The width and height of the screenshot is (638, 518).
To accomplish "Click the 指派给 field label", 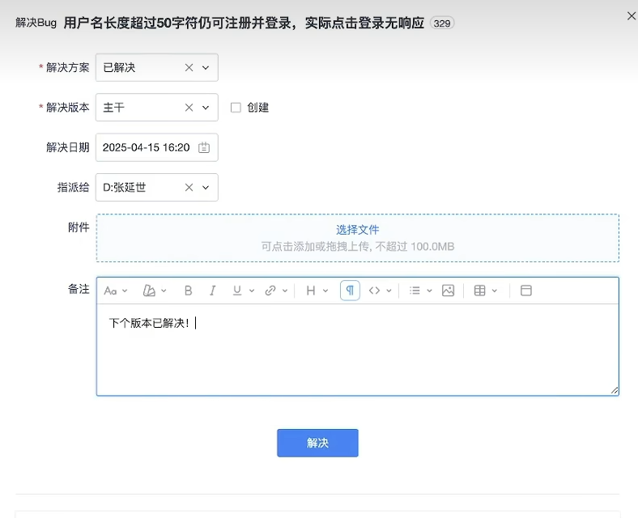I will (x=73, y=188).
